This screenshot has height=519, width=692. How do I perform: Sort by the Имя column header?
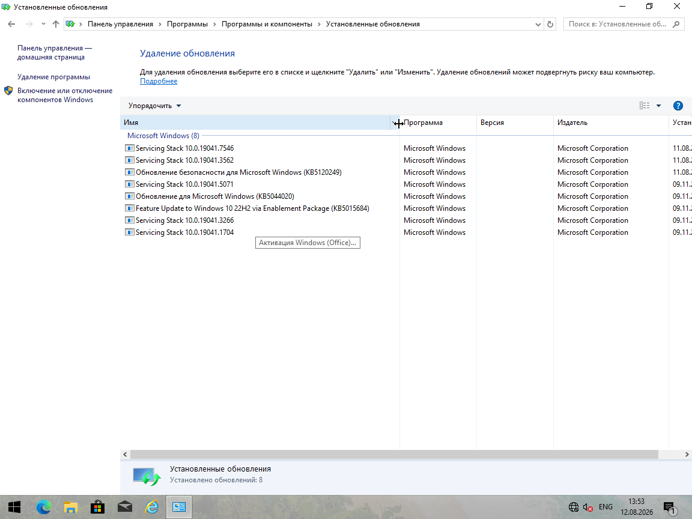point(256,123)
